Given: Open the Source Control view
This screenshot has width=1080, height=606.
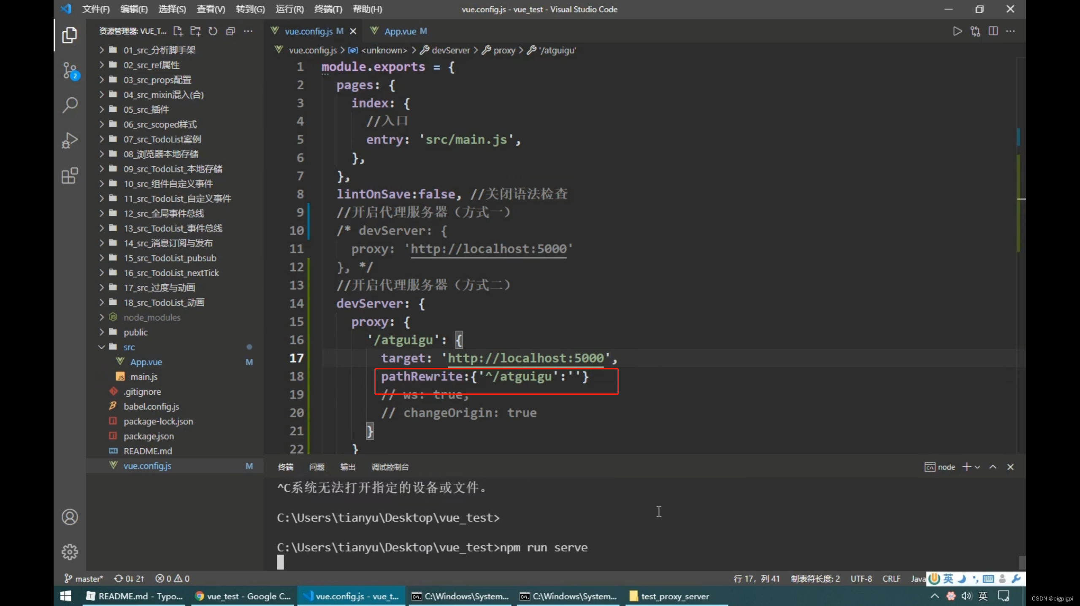Looking at the screenshot, I should click(70, 70).
